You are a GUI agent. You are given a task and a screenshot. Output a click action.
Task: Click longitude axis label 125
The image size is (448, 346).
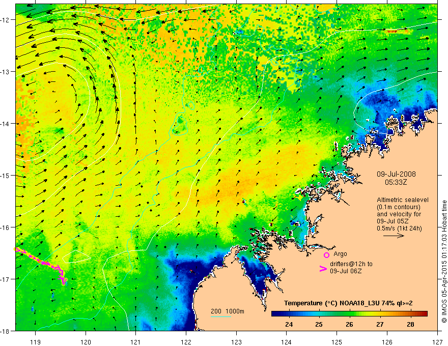(337, 342)
